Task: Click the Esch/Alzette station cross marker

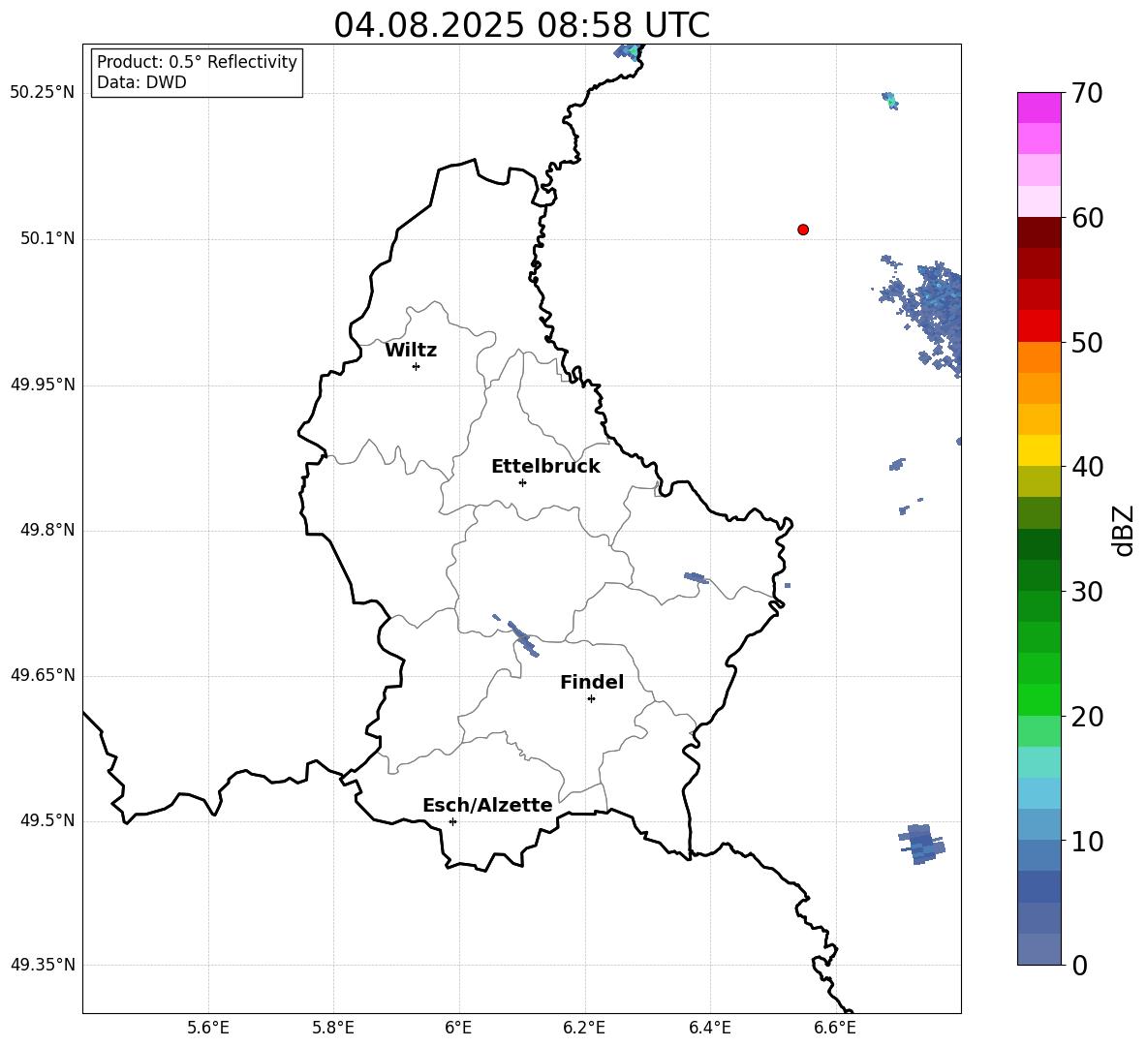Action: [452, 821]
